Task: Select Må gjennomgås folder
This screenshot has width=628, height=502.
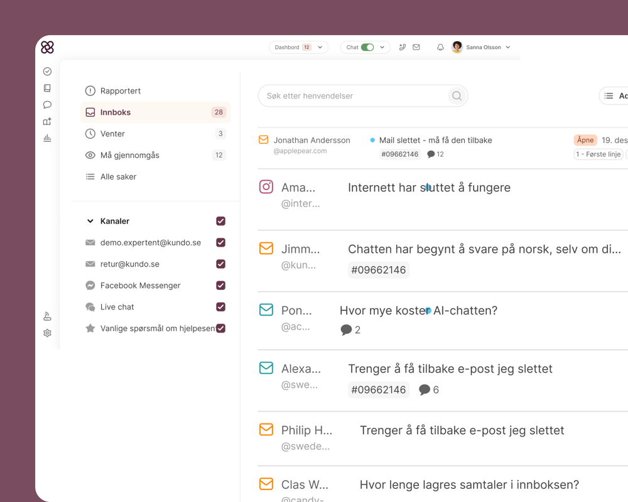Action: tap(155, 155)
